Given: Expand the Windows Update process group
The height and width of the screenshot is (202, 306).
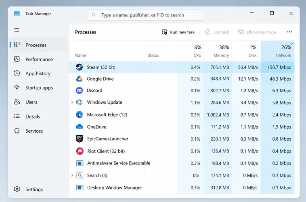Looking at the screenshot, I should pos(72,102).
